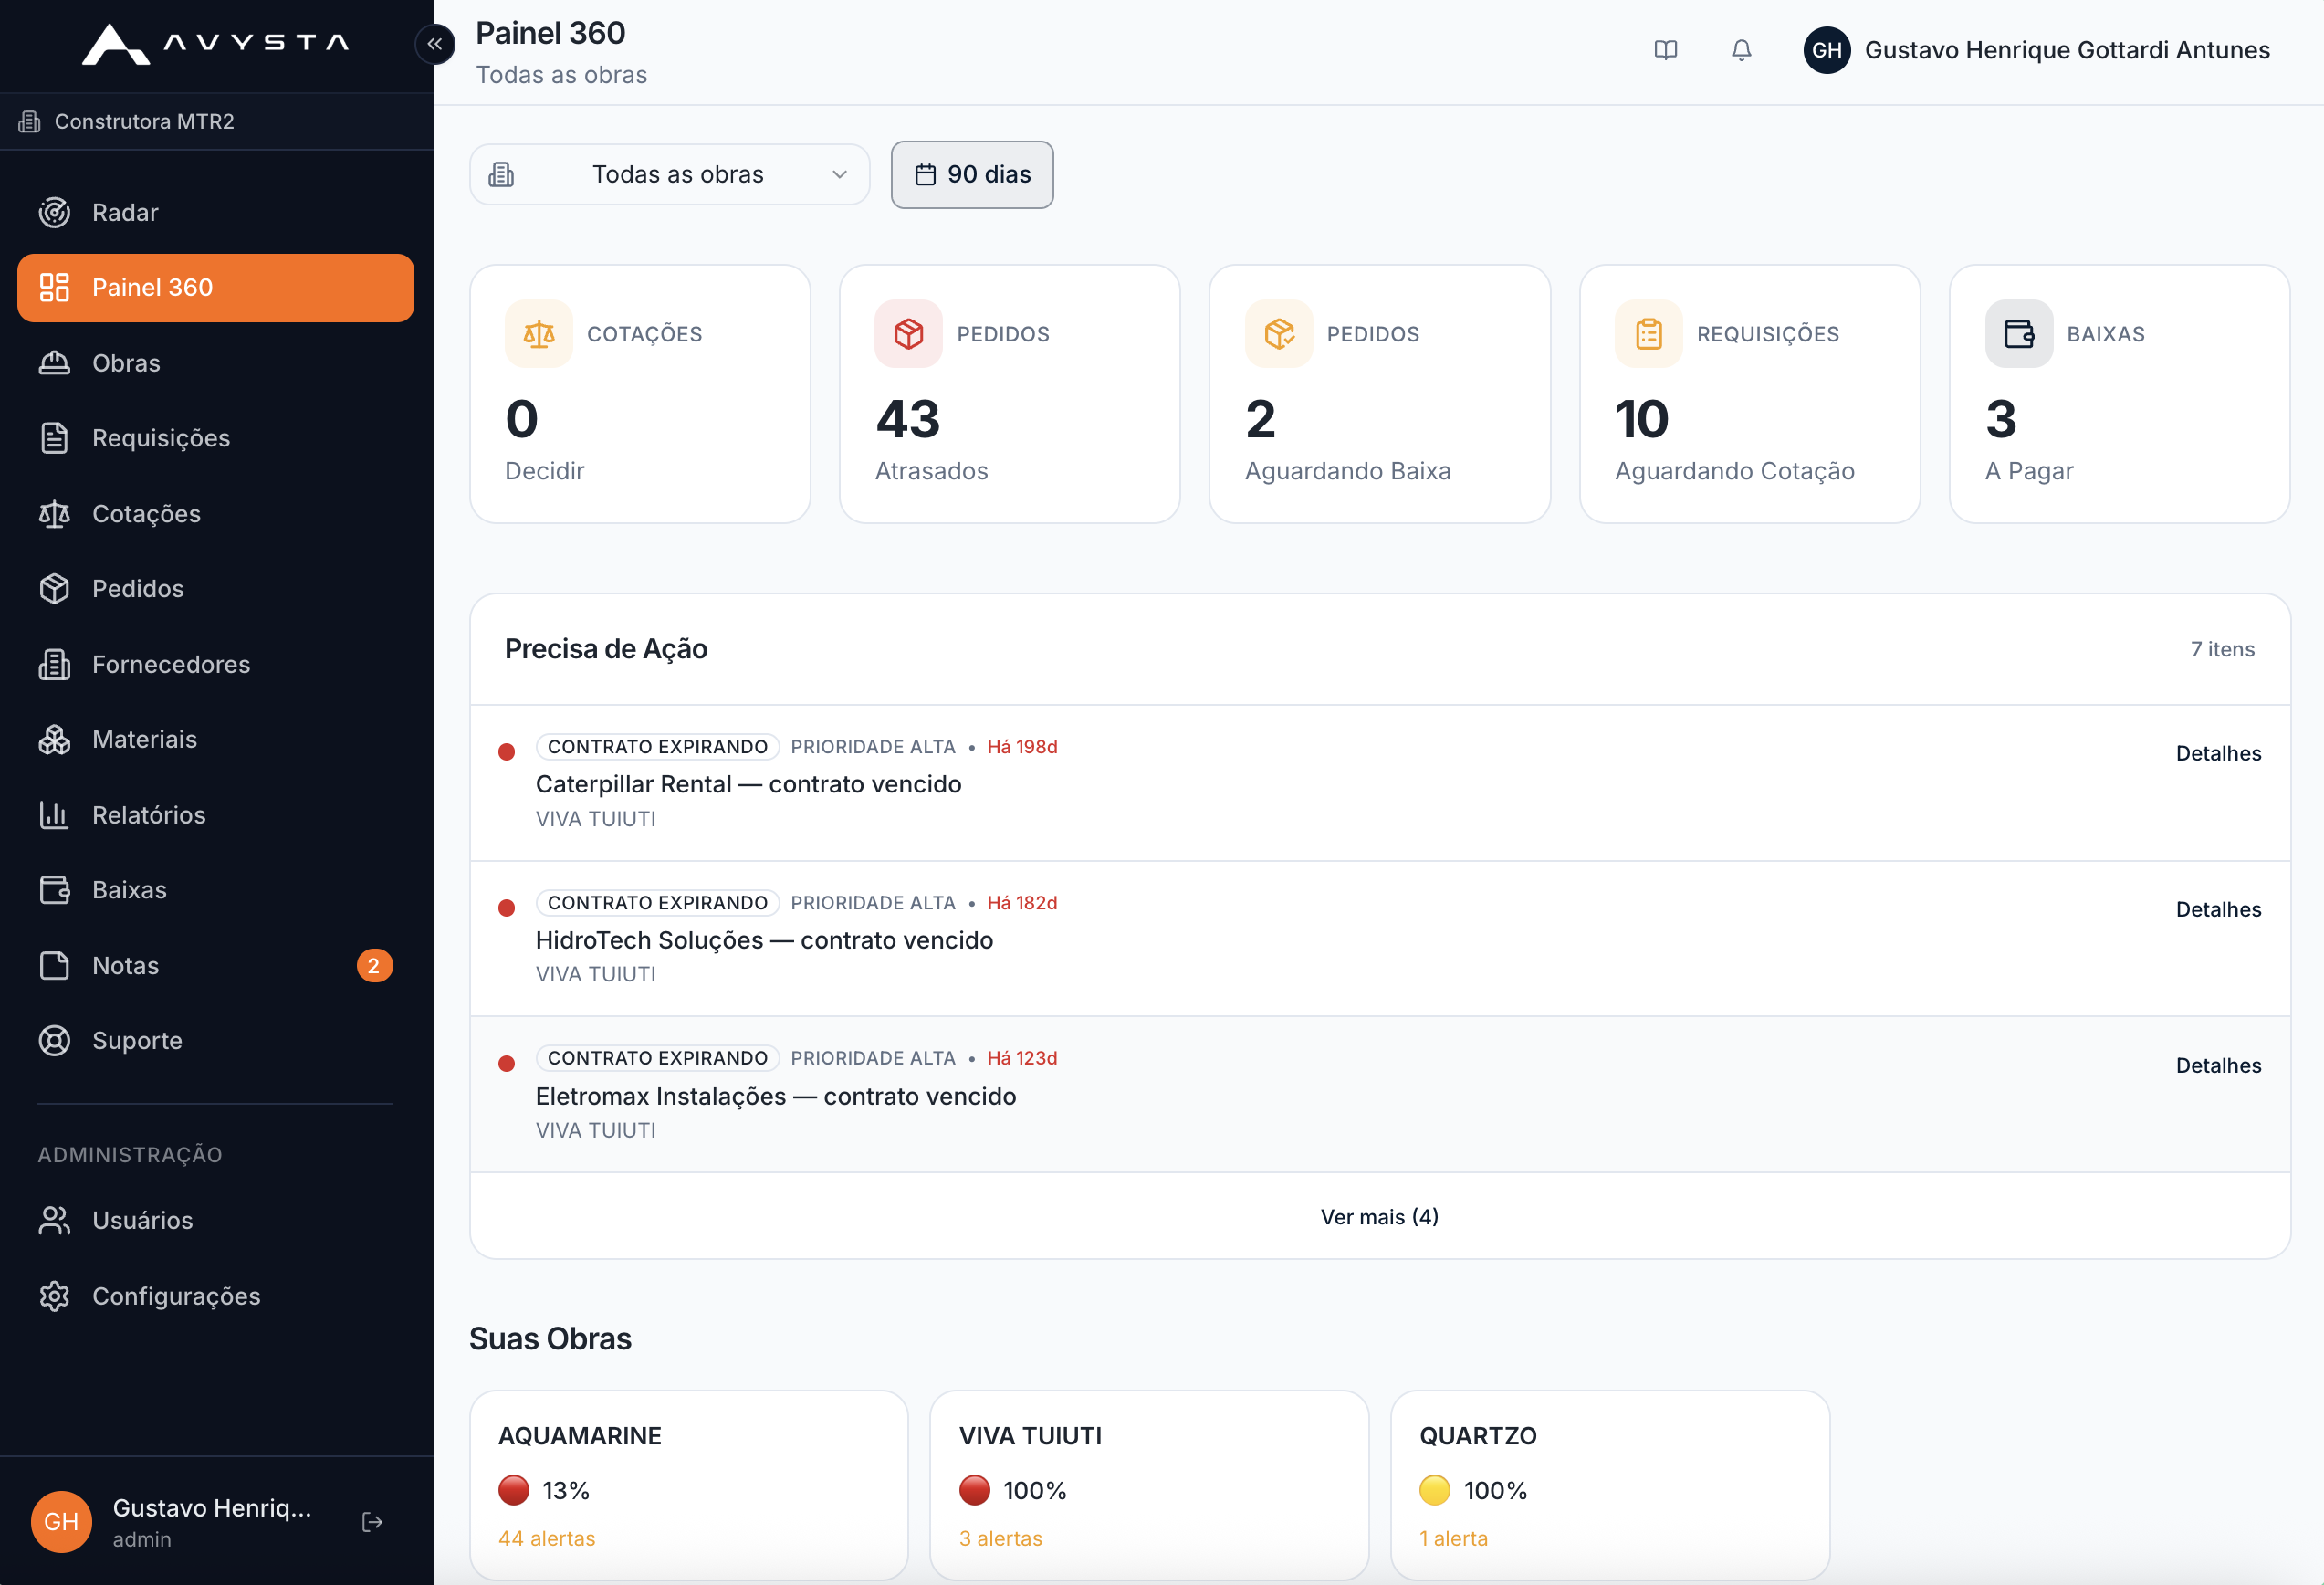The image size is (2324, 1585).
Task: Click the red Pedidos box icon
Action: [909, 334]
